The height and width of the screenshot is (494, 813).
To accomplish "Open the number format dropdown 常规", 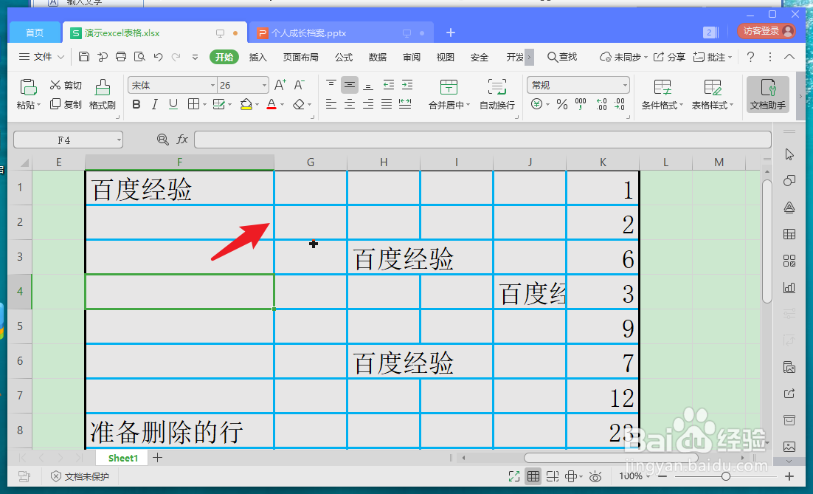I will [625, 85].
